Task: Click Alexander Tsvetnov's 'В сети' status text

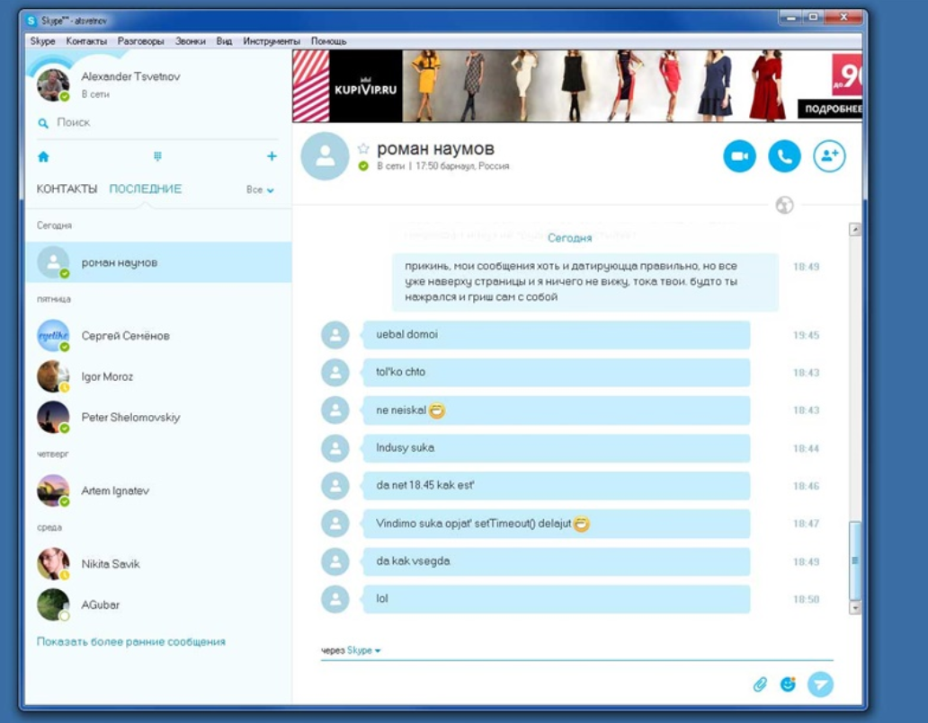Action: (95, 94)
